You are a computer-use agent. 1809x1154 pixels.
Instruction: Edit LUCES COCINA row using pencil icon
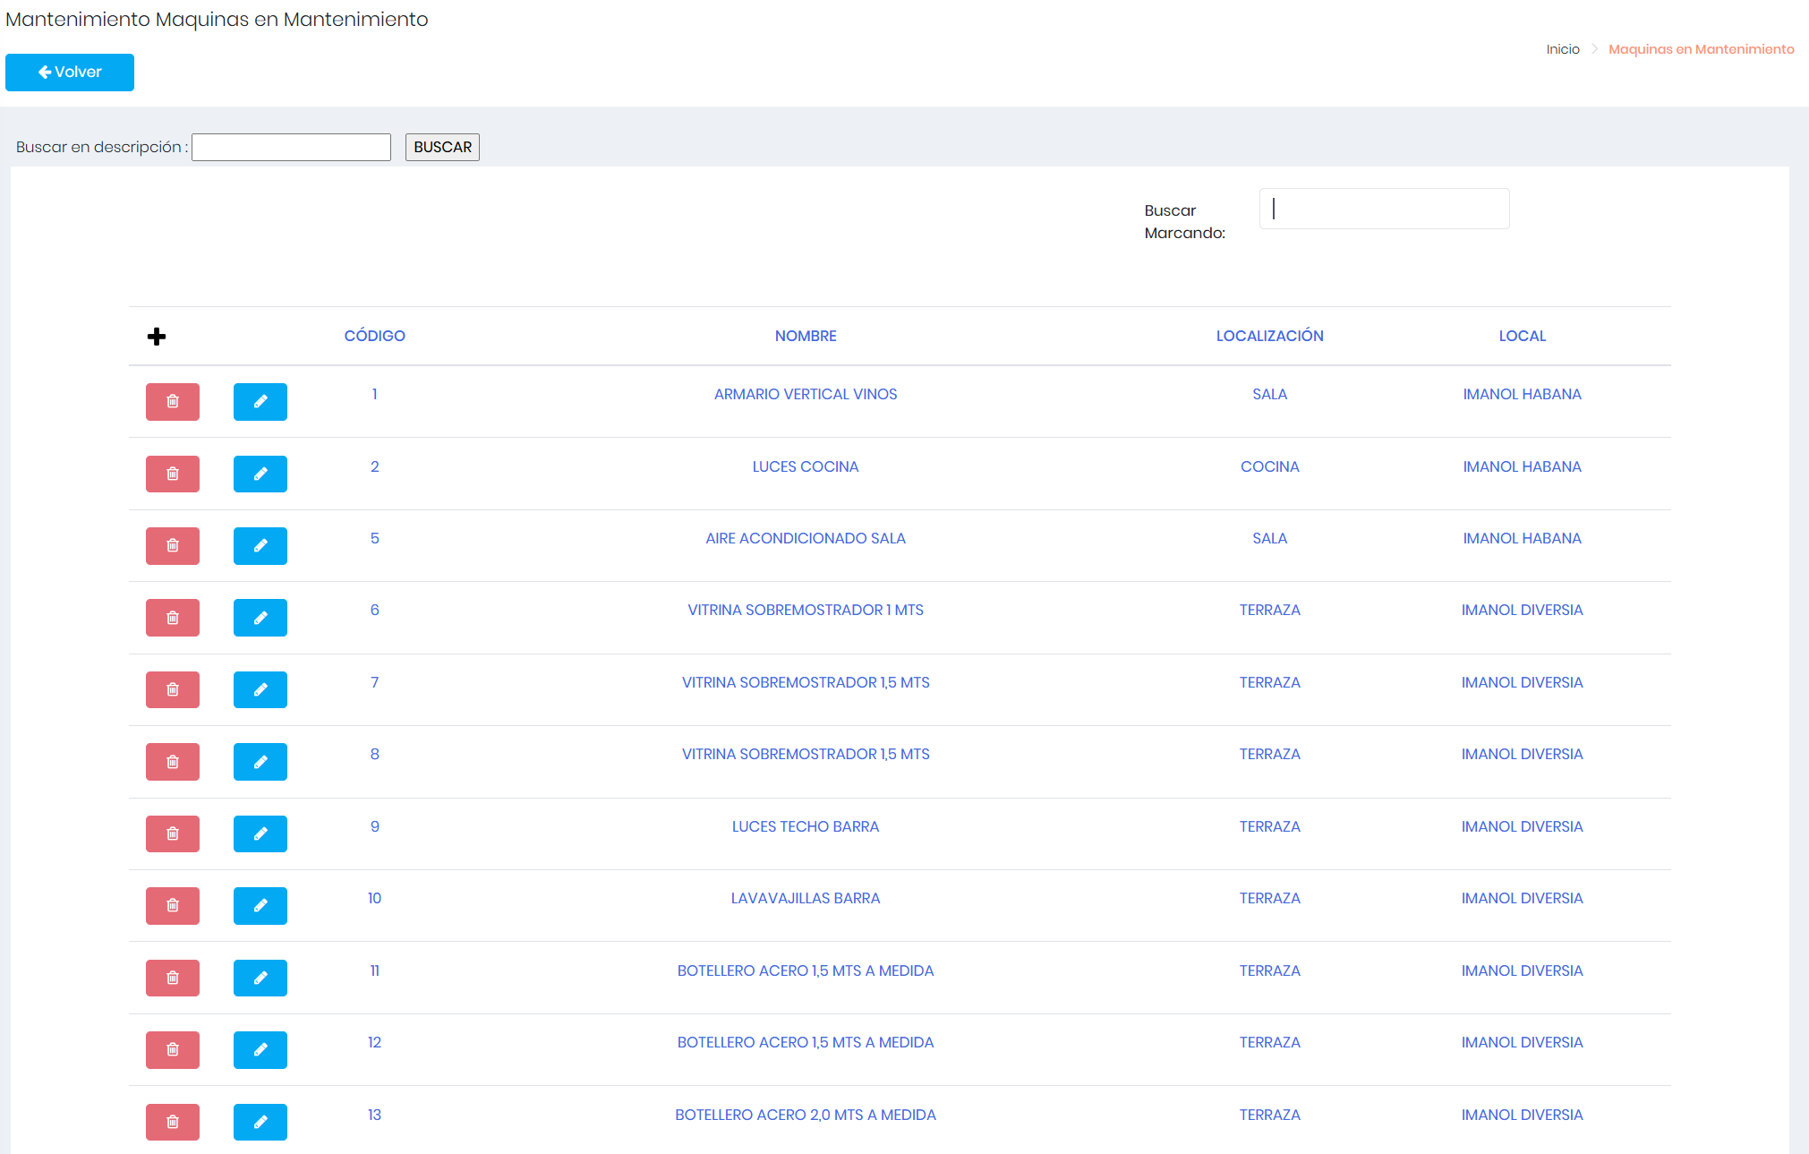coord(260,474)
